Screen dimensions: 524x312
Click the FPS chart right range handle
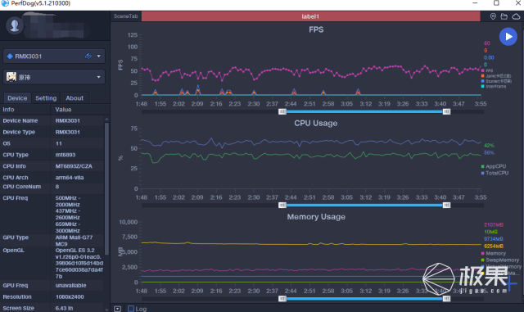pos(446,111)
